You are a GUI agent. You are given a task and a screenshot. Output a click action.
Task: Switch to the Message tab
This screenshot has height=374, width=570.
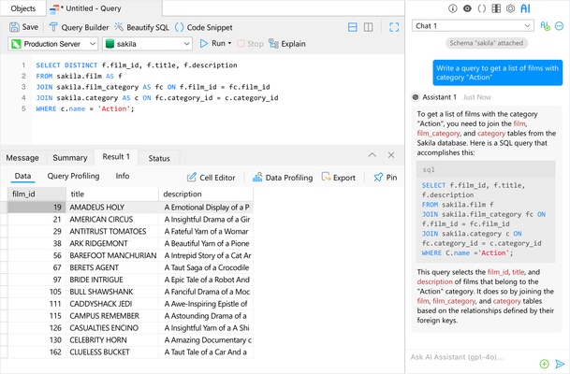(22, 158)
